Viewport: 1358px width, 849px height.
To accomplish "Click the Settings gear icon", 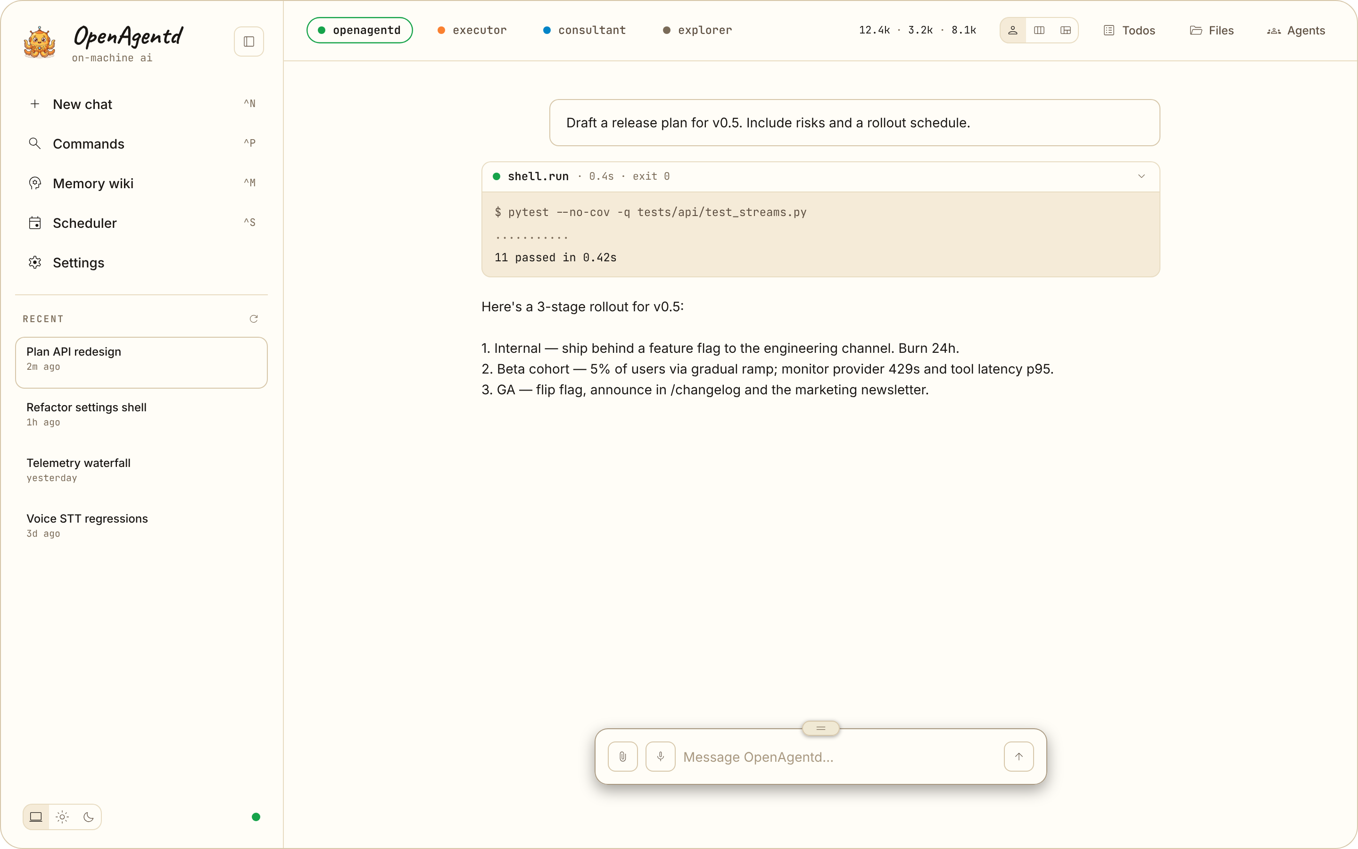I will click(35, 262).
